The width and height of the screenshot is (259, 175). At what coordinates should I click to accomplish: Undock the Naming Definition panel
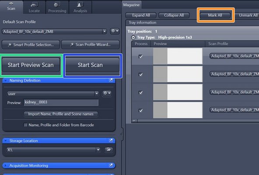(x=111, y=80)
